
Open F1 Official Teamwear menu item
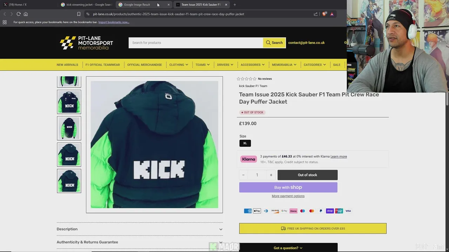coord(102,65)
